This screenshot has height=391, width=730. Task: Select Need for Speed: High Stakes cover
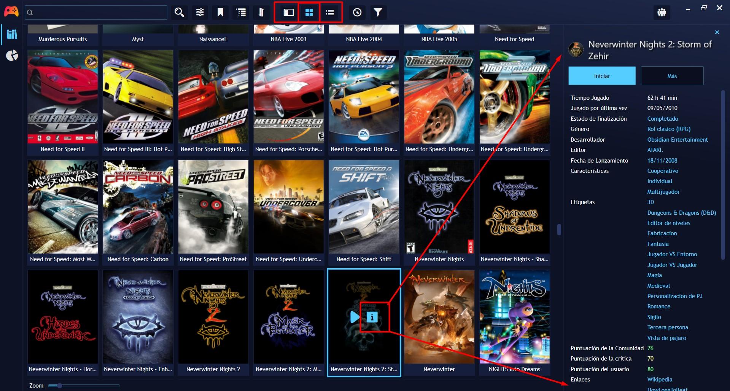pos(213,97)
